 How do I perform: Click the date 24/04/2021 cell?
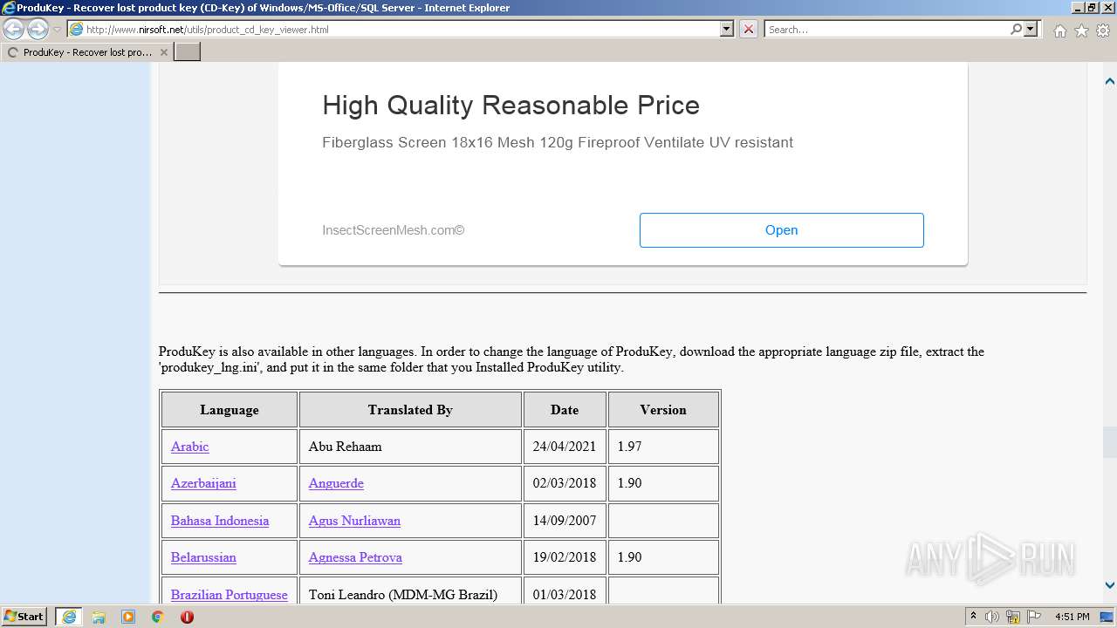565,447
